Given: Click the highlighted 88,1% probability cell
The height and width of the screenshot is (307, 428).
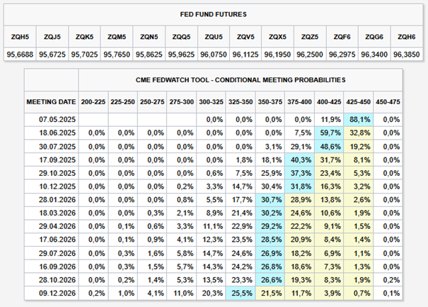Looking at the screenshot, I should coord(359,120).
